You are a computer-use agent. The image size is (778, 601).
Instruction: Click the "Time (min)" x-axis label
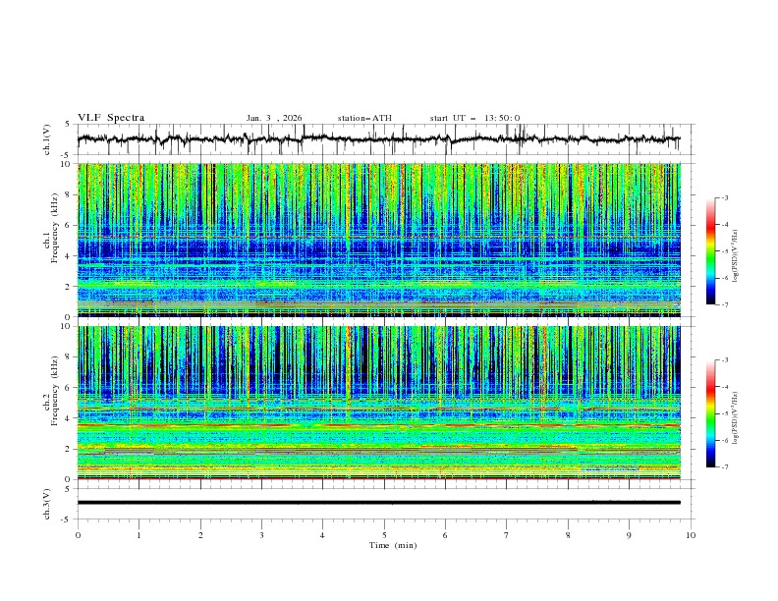point(393,545)
